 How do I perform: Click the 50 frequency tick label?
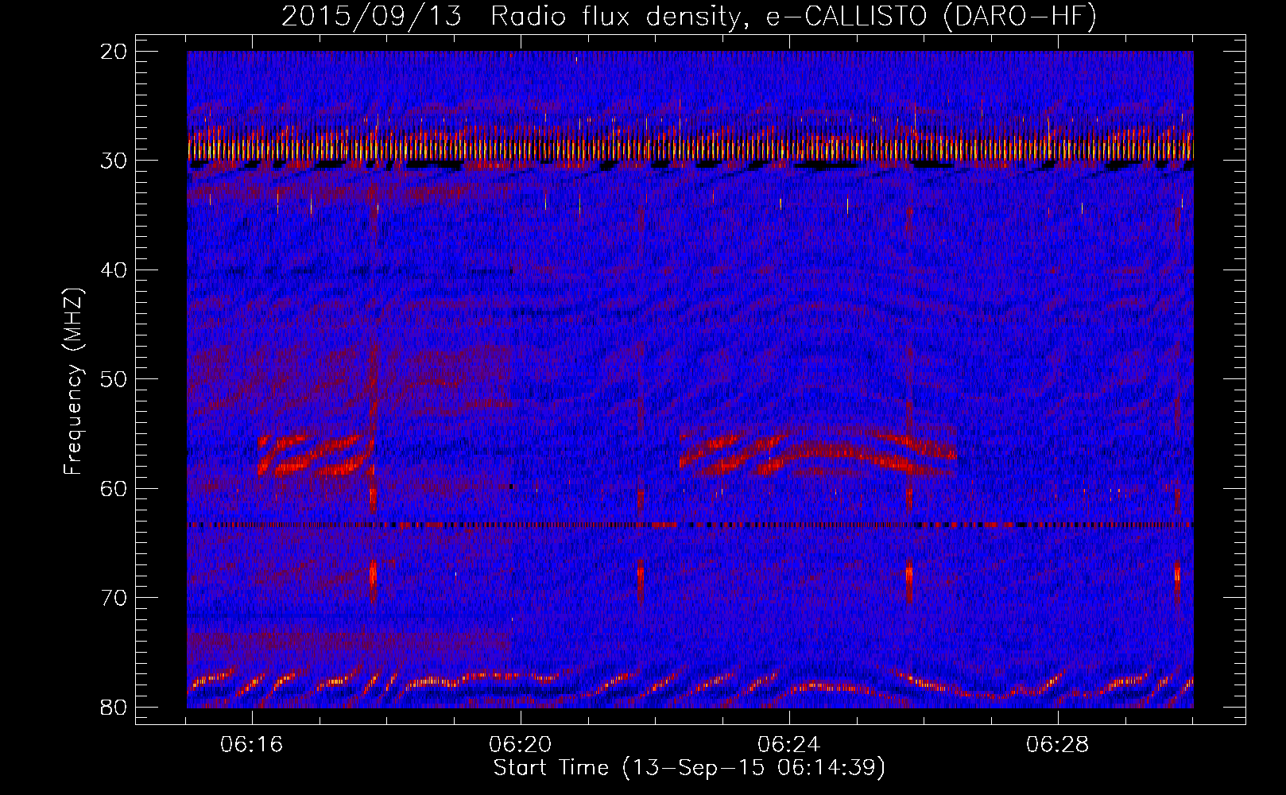click(x=114, y=379)
